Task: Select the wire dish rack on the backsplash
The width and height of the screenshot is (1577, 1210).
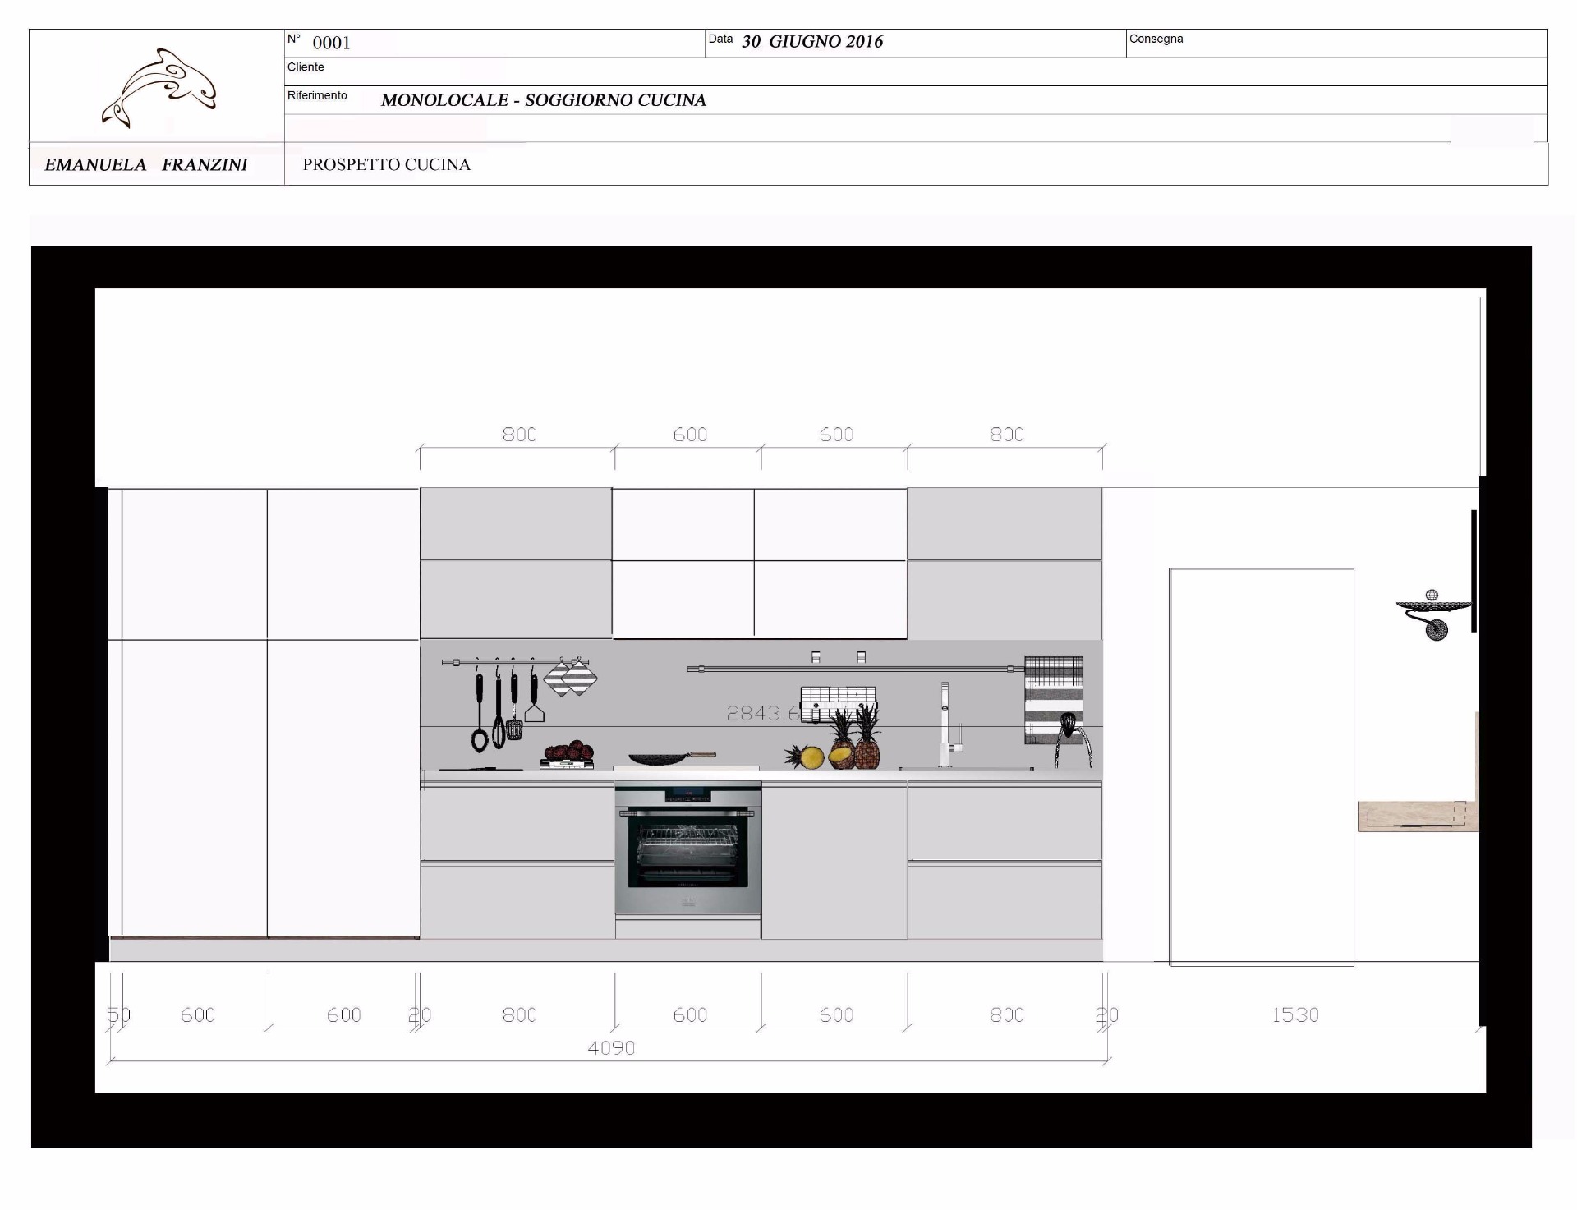Action: point(838,704)
